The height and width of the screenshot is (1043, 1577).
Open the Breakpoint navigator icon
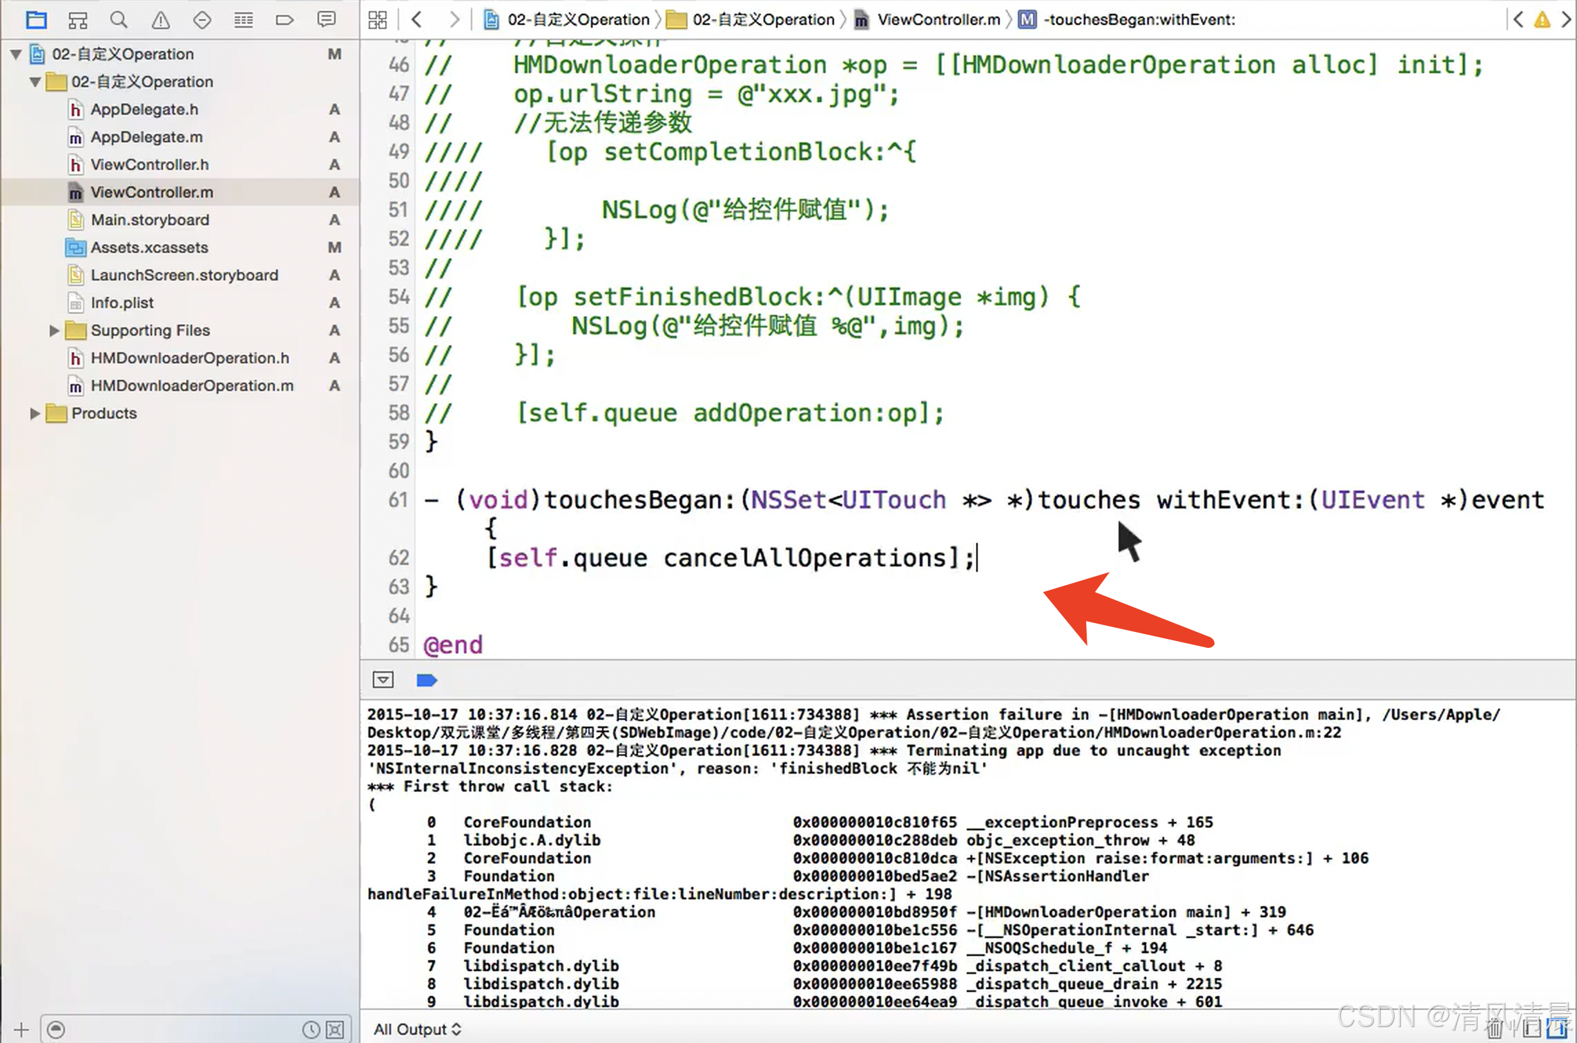coord(284,20)
